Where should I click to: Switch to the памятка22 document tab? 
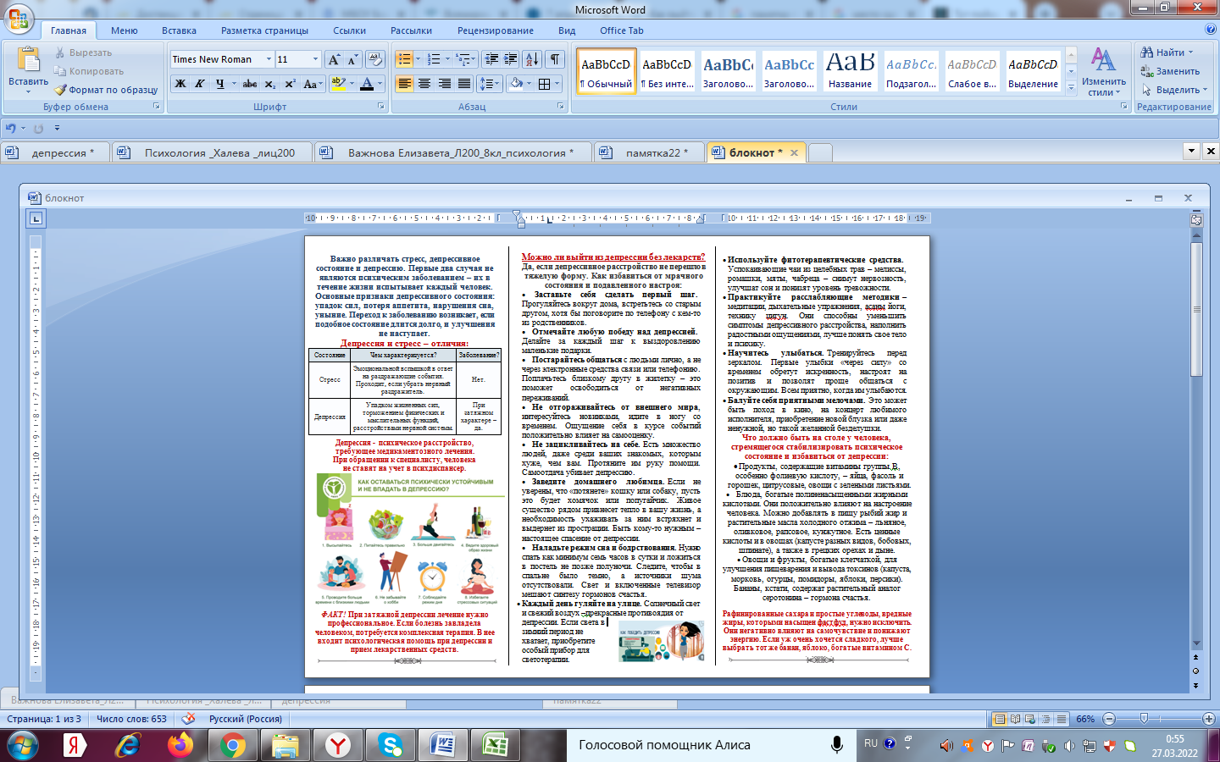tap(652, 152)
